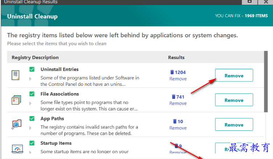Click the 1969 ITEMS fix counter
The height and width of the screenshot is (159, 273).
click(x=256, y=16)
